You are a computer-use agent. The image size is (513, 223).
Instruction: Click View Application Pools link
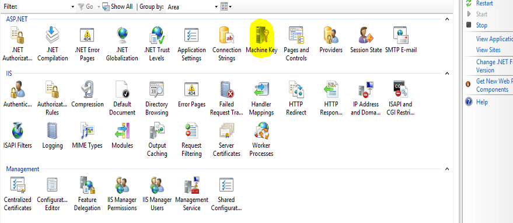[x=494, y=39]
